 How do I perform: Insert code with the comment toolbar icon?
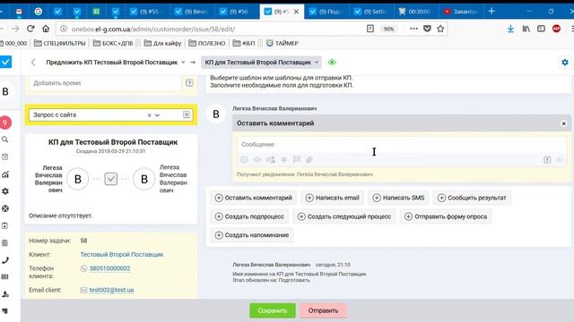[257, 159]
